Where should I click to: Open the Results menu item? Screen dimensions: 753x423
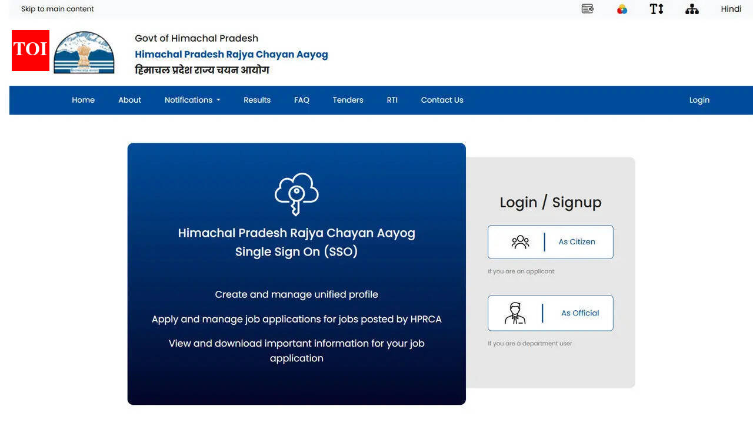click(x=257, y=100)
